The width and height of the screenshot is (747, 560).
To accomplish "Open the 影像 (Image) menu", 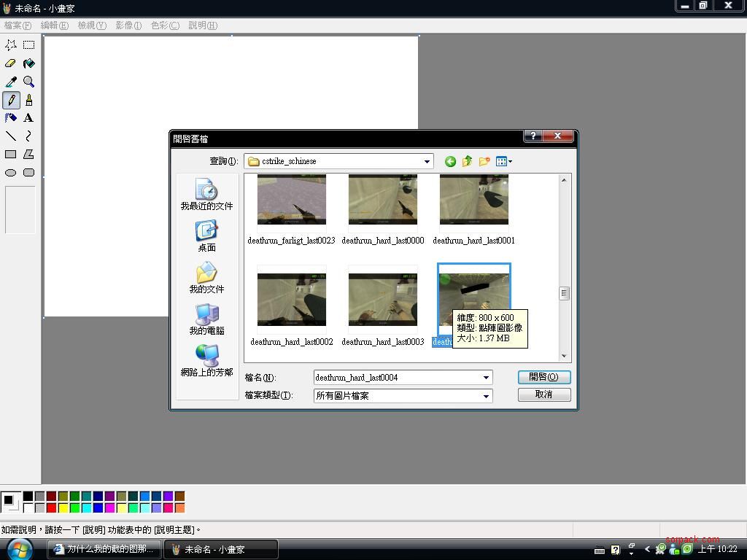I will (128, 25).
